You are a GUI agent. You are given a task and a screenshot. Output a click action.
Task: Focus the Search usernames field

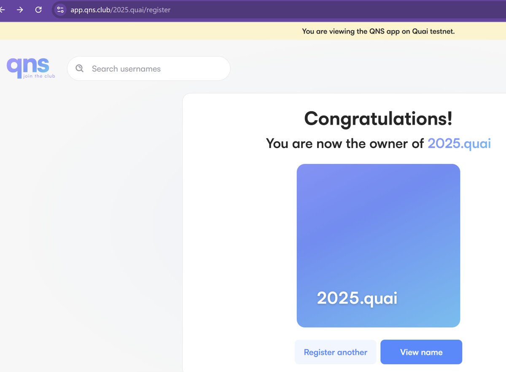pos(149,68)
